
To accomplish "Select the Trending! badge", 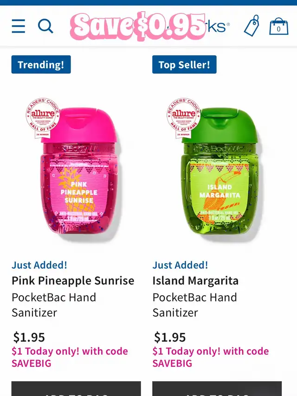I will tap(41, 65).
